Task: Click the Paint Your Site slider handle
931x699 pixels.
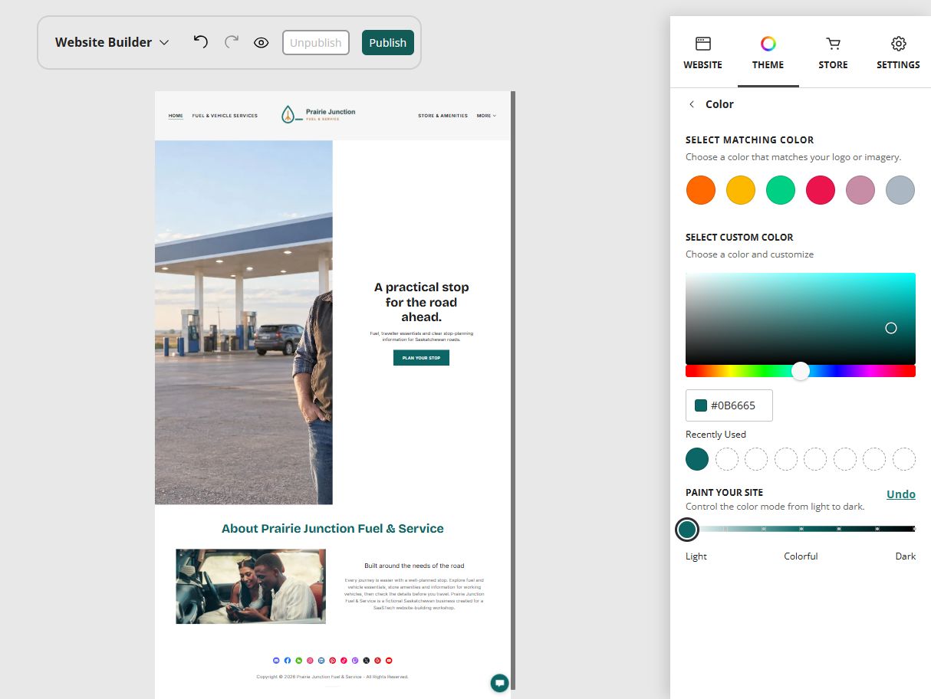Action: click(x=687, y=529)
